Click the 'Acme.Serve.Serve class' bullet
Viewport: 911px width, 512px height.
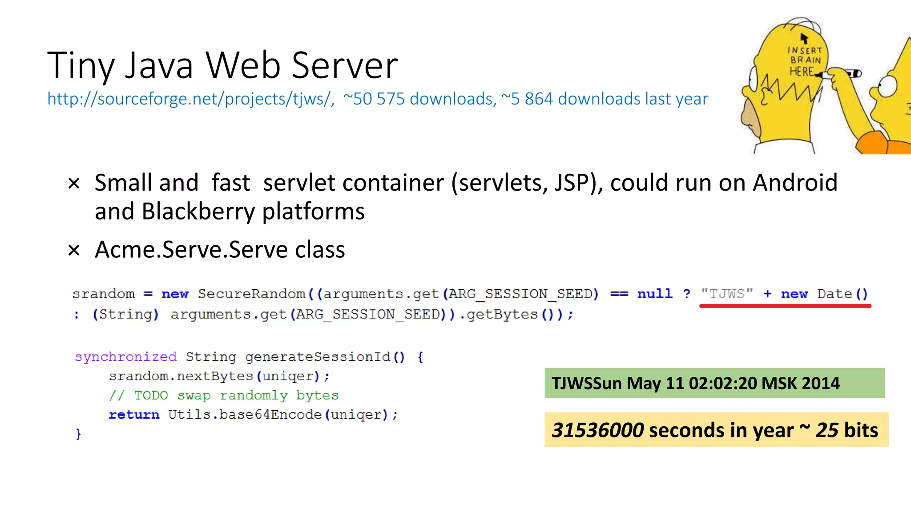coord(220,249)
